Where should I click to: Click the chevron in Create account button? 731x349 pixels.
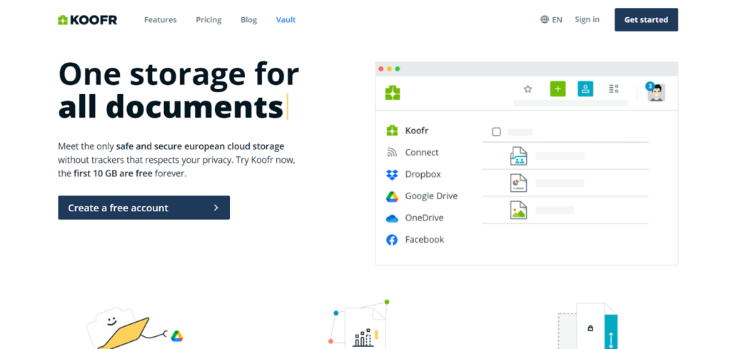(216, 208)
